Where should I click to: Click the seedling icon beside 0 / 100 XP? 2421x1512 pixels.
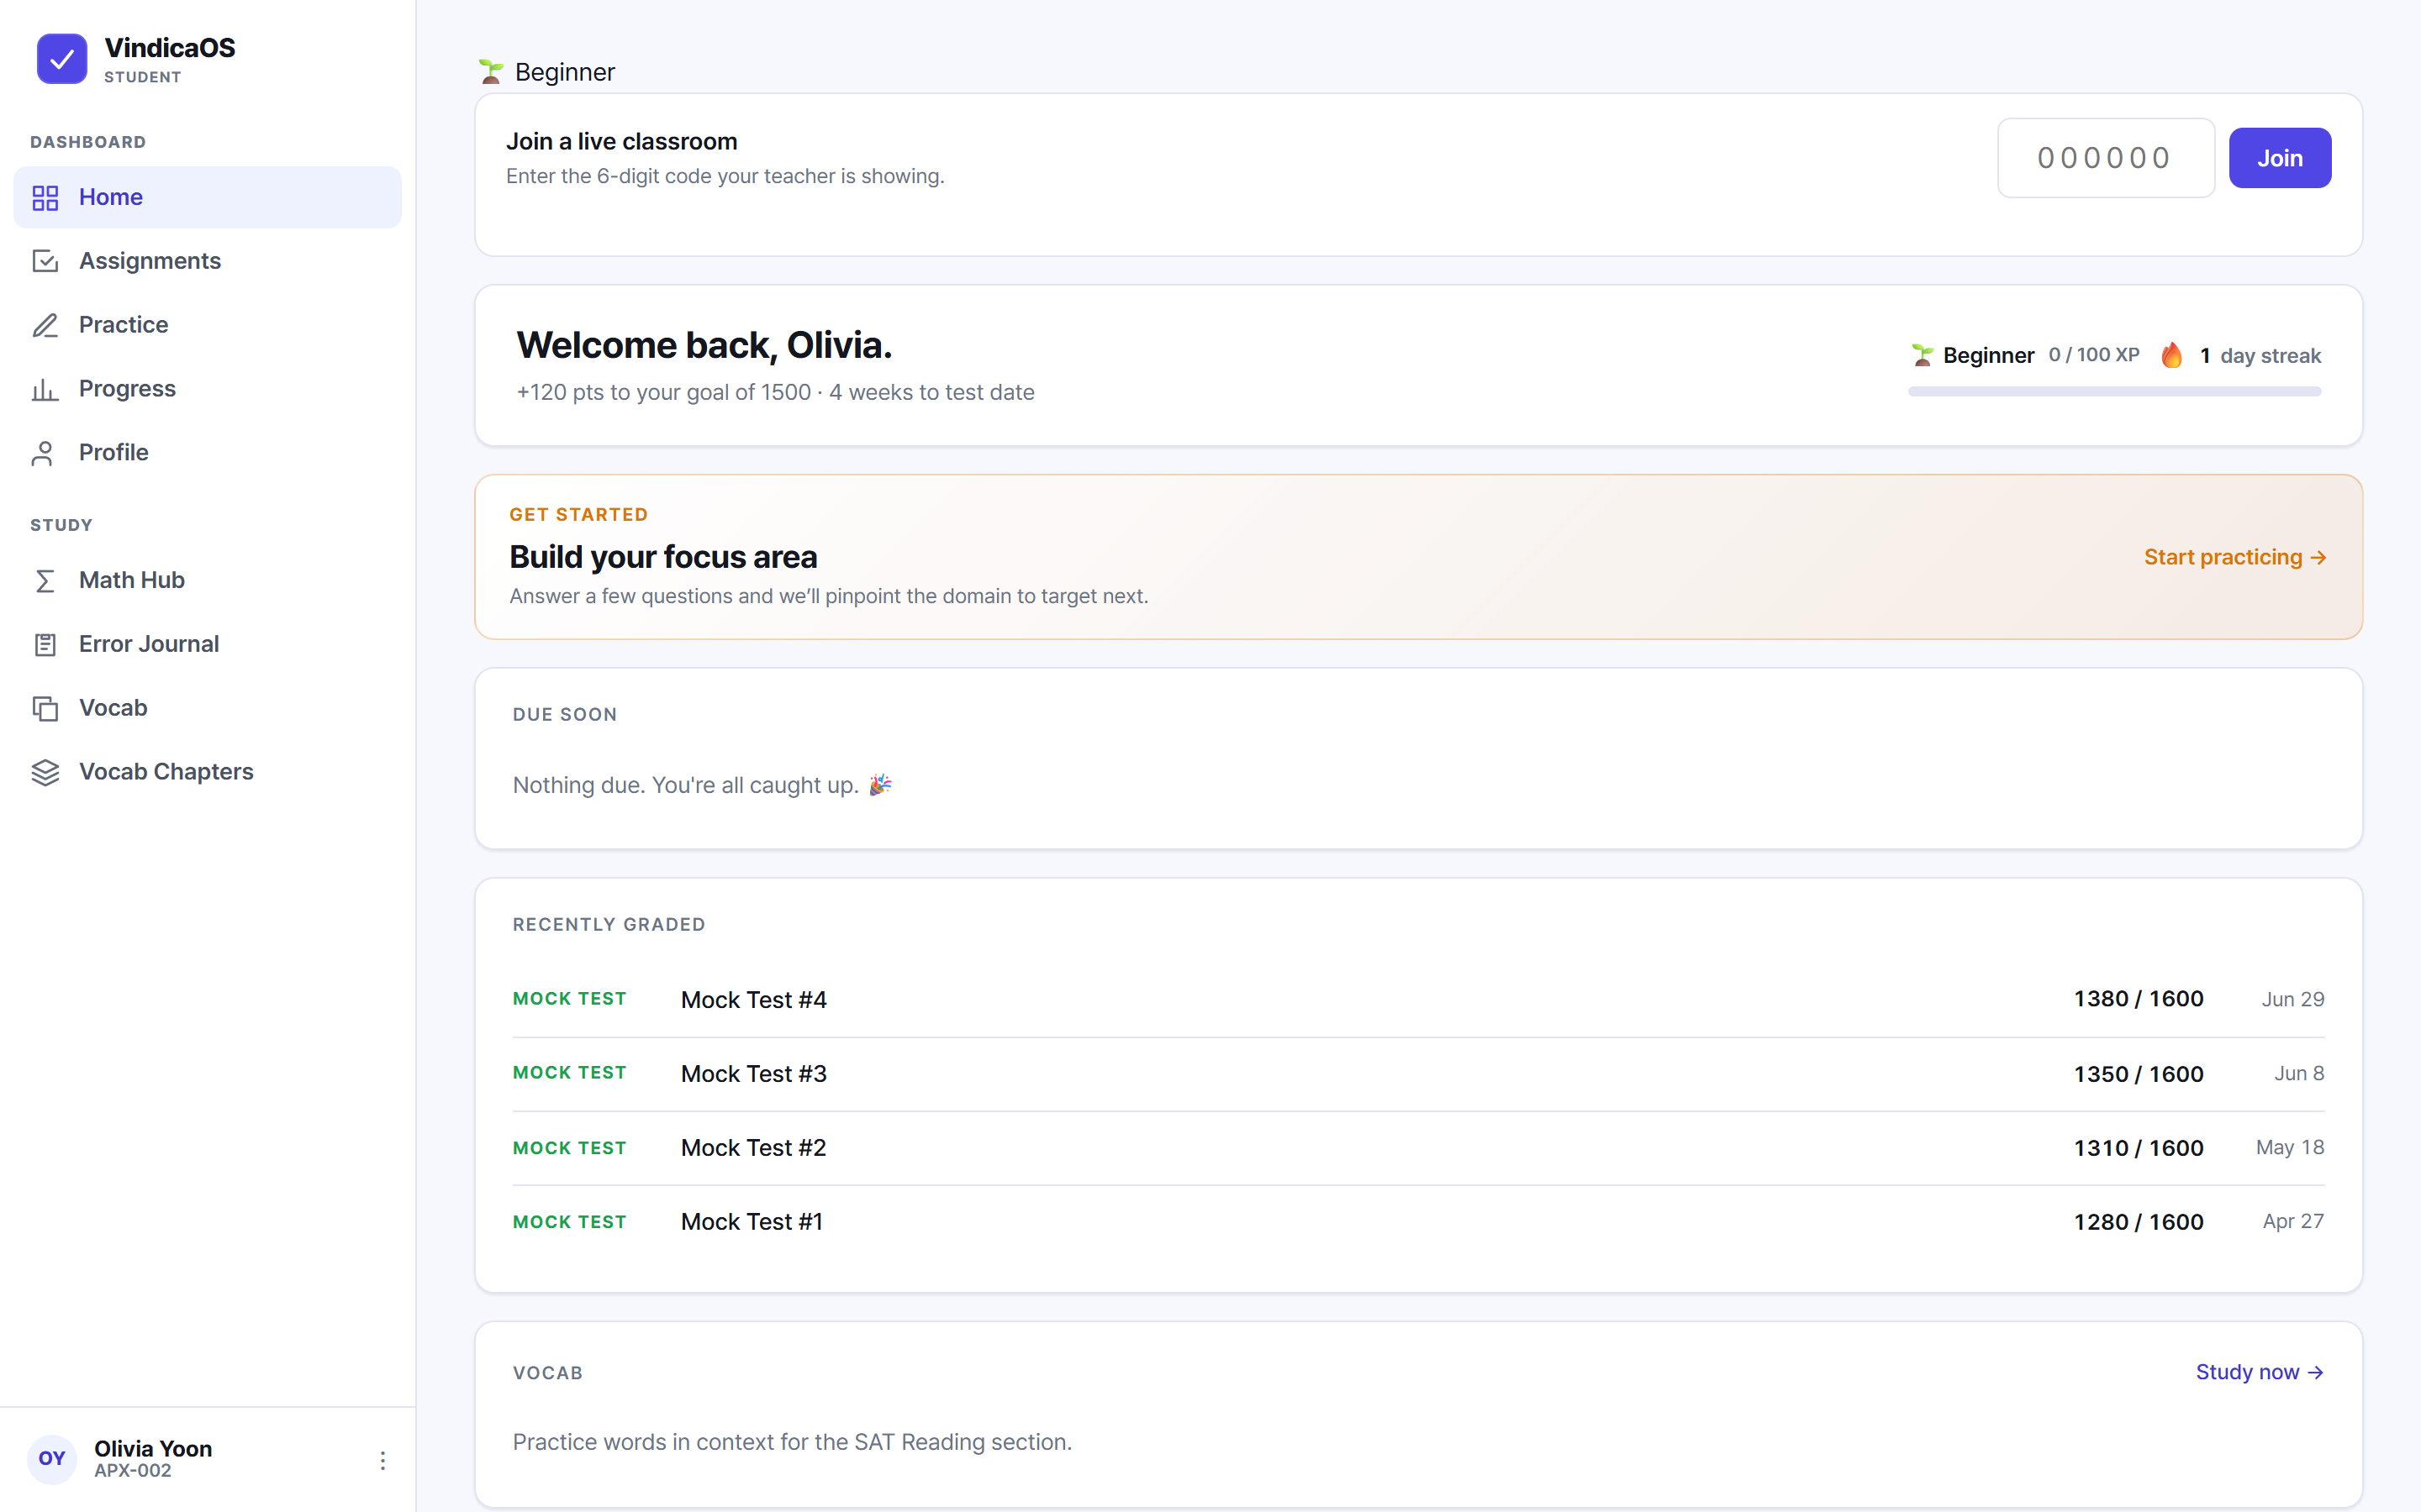click(x=1922, y=355)
